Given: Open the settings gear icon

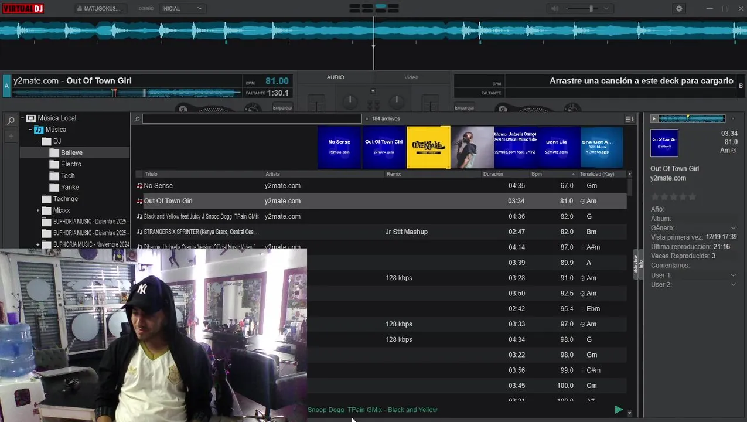Looking at the screenshot, I should click(x=679, y=8).
